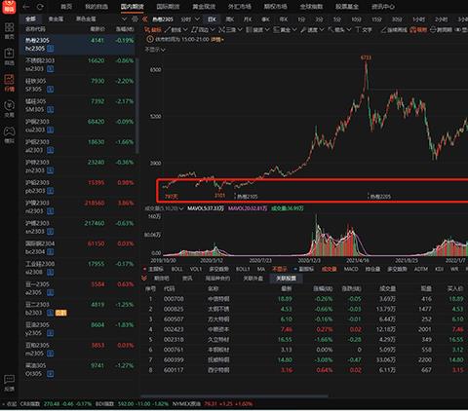Open watchlist settings gear icon
Viewport: 468px width, 411px height.
tap(135, 19)
